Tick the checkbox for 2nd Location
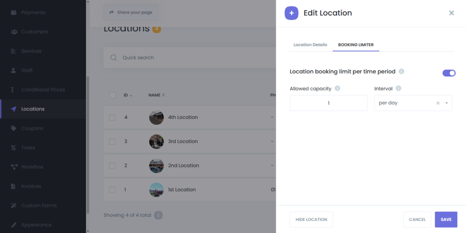This screenshot has width=466, height=233. [x=112, y=165]
